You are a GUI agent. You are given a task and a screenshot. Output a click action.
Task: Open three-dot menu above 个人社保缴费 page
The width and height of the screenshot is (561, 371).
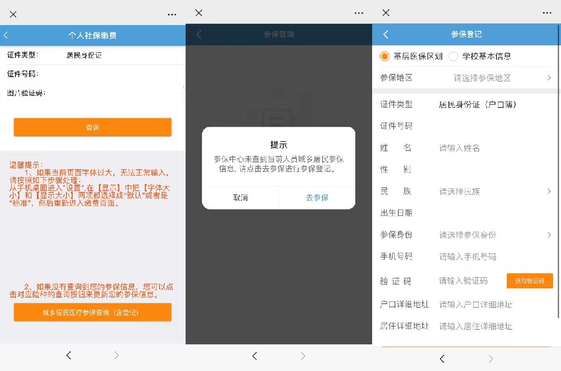(x=172, y=14)
